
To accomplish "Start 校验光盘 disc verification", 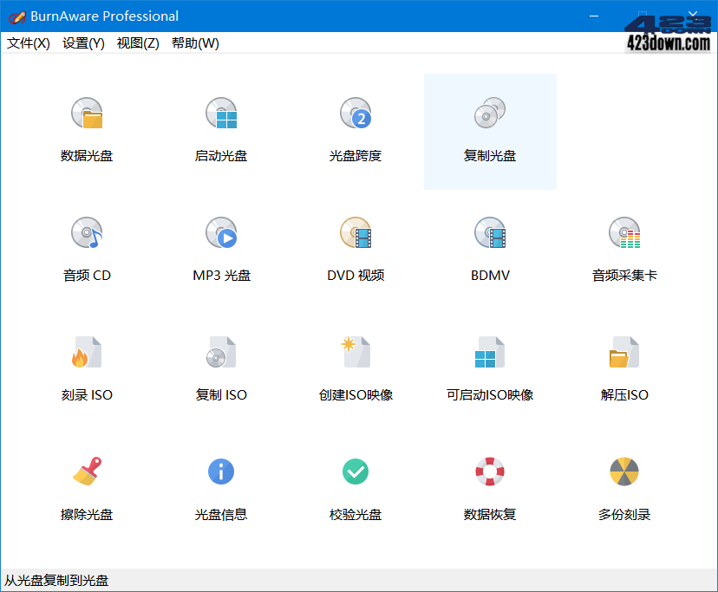I will point(355,488).
